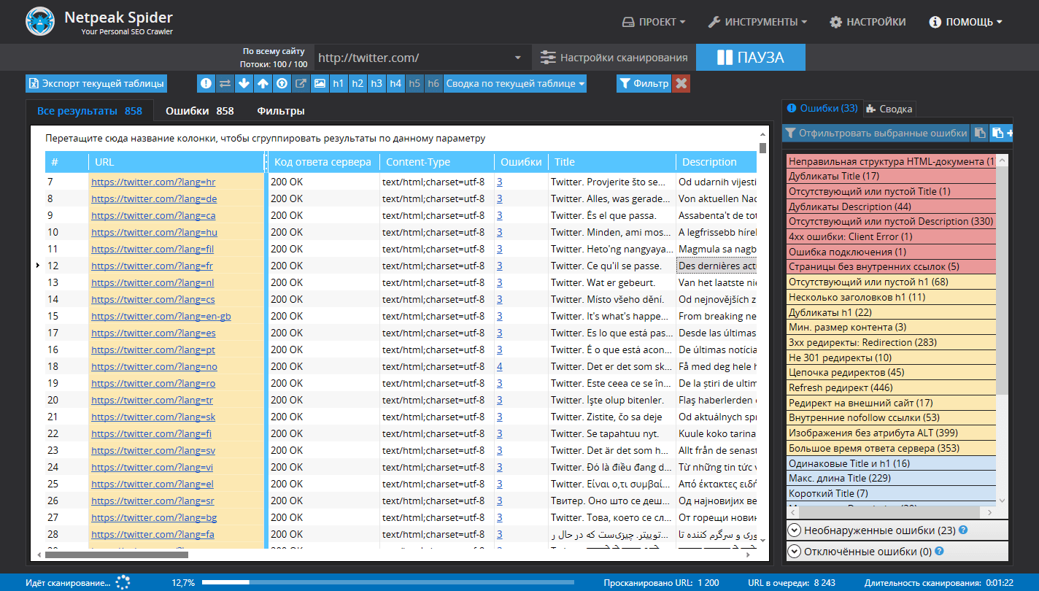Select error Цепочка редиректов (45)
The height and width of the screenshot is (591, 1039).
coord(891,372)
